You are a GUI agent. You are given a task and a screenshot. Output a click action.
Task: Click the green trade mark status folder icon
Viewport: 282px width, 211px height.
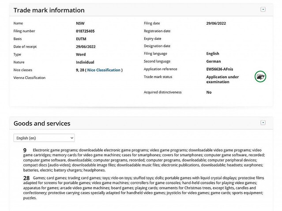[260, 77]
